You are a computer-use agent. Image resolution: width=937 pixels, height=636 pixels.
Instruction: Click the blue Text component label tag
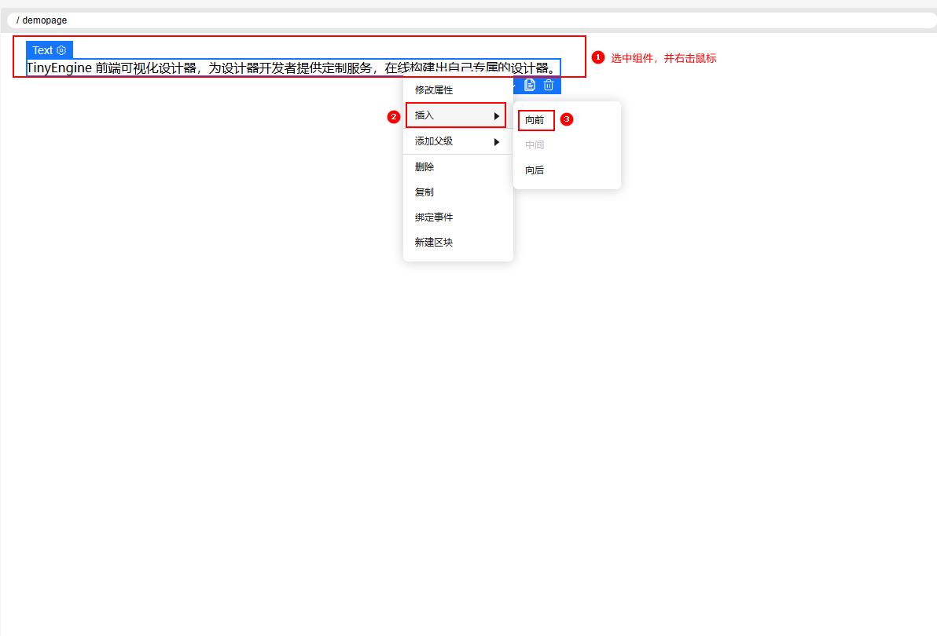click(42, 50)
